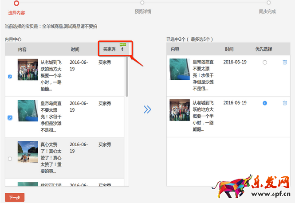
Task: Click the 买家秀 tag in 皇帝岛 row
Action: click(x=105, y=104)
